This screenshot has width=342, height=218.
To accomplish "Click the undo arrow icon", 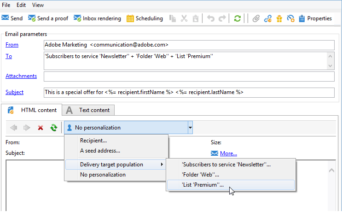I will 211,18.
